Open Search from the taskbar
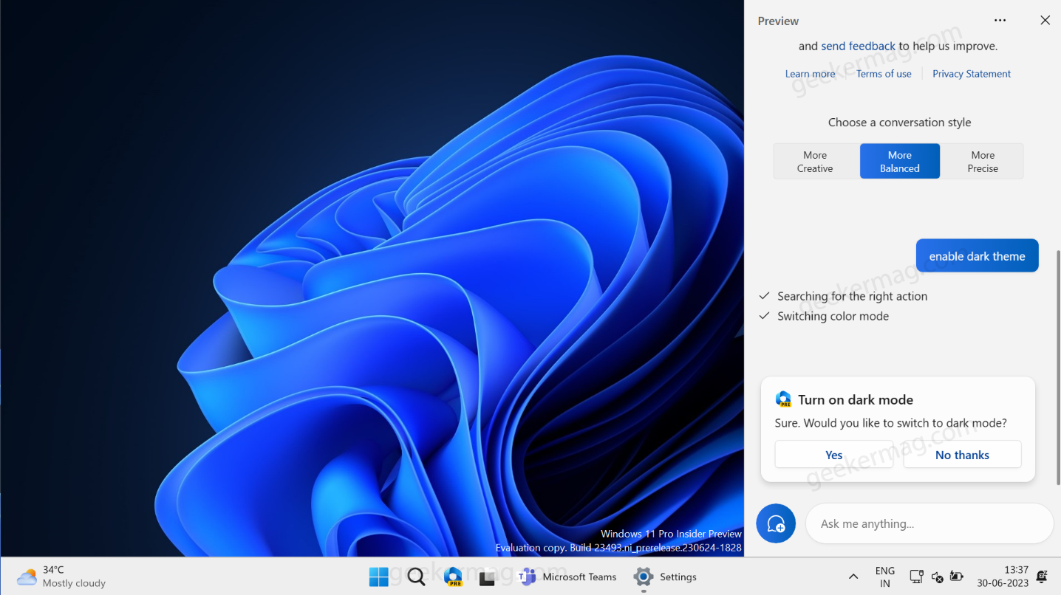The height and width of the screenshot is (595, 1061). tap(416, 577)
